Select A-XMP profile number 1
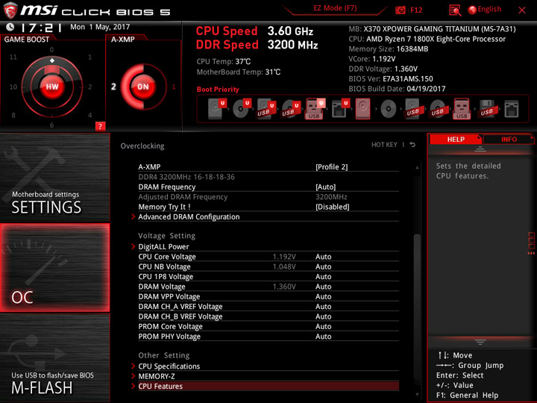This screenshot has width=537, height=403. [174, 87]
